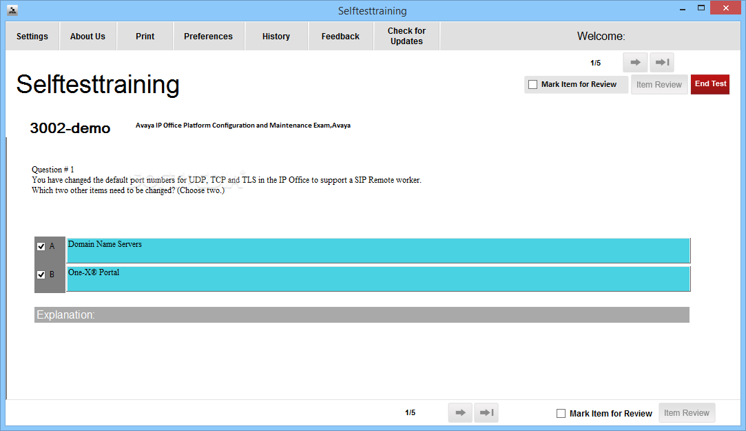Click the bottom 1/5 page counter
This screenshot has height=431, width=746.
click(x=410, y=412)
